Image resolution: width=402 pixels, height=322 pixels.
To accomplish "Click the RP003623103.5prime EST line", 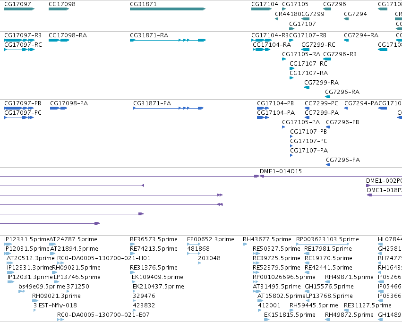I will tap(323, 244).
